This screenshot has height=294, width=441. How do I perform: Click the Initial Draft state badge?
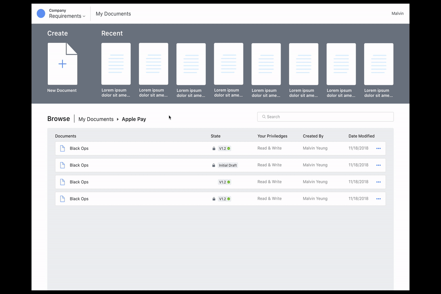228,165
